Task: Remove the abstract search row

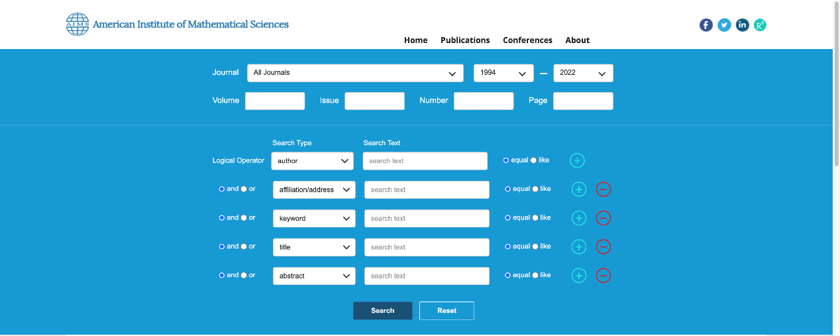Action: pos(603,276)
